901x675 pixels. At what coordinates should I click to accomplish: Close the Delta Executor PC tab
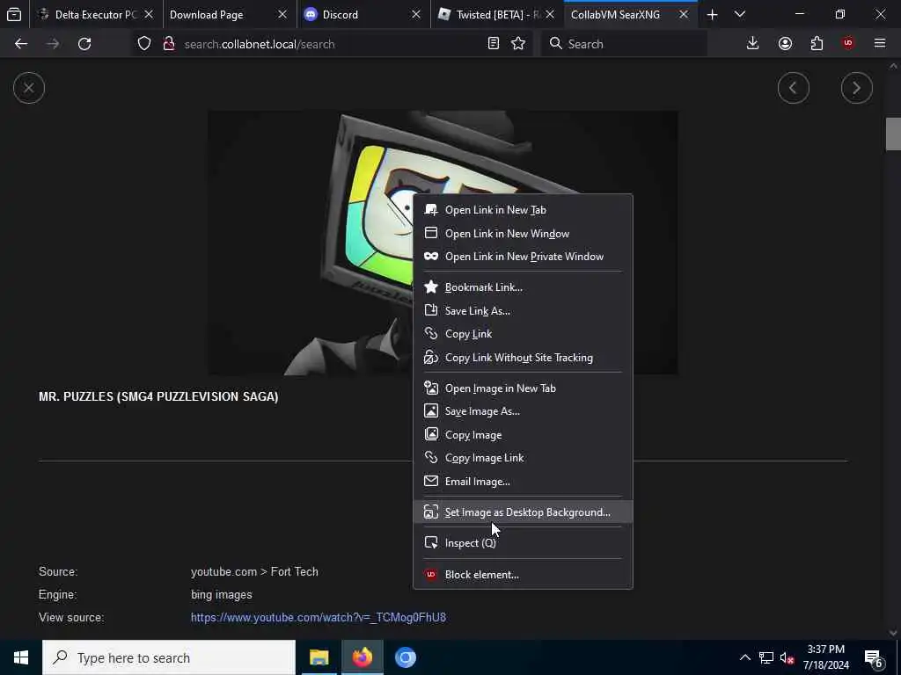(149, 14)
